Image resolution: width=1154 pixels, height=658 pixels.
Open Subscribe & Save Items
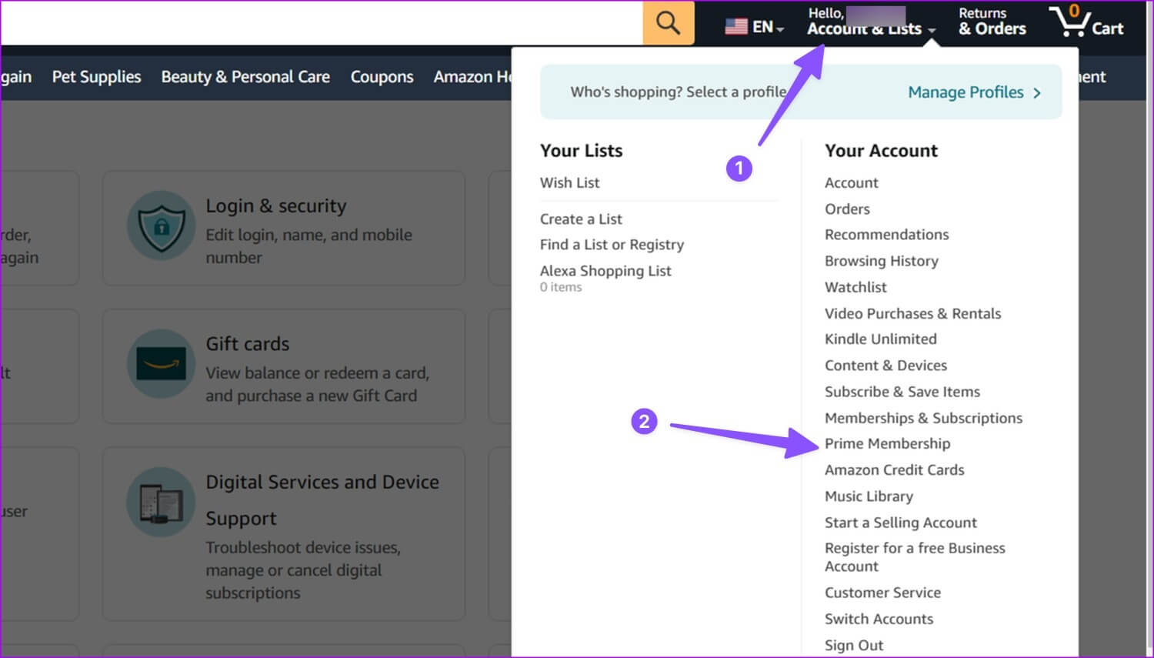[902, 392]
